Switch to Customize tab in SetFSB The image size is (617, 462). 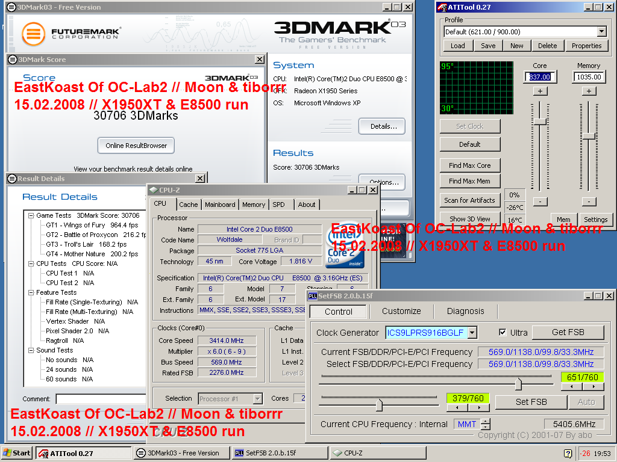tap(401, 311)
